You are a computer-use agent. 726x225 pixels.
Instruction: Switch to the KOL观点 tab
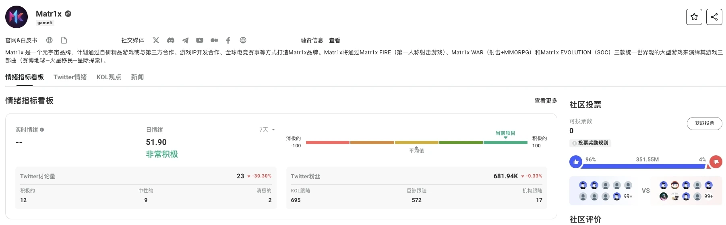[109, 77]
